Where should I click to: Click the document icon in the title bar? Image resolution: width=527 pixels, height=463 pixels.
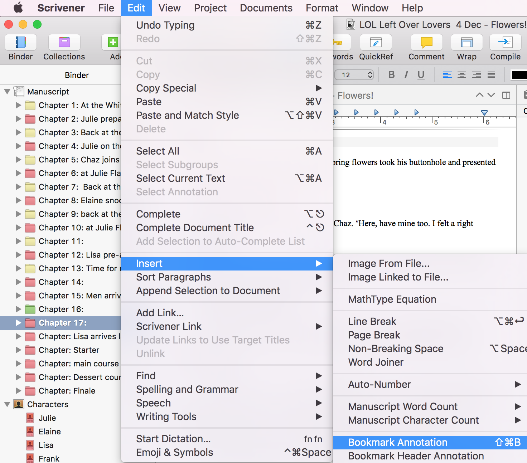[x=351, y=24]
